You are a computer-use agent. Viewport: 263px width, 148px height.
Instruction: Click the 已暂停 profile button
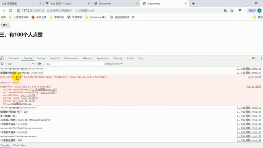[x=254, y=11]
